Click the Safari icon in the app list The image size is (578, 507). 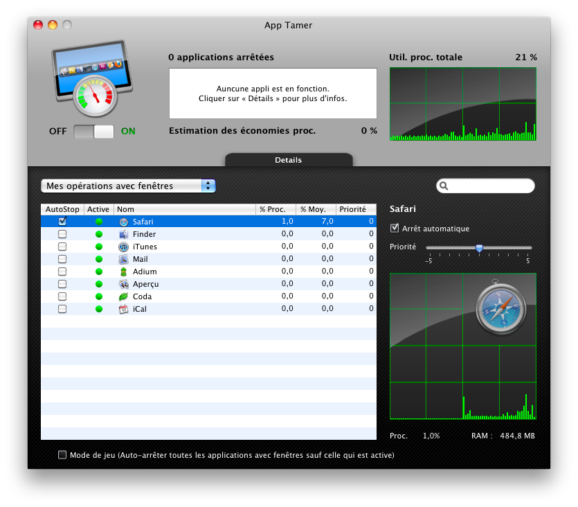point(123,222)
